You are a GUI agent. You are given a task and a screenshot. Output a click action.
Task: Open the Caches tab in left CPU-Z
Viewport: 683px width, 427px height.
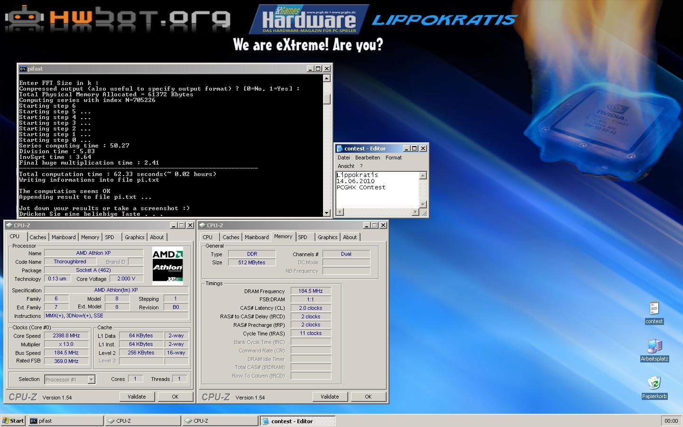point(38,237)
